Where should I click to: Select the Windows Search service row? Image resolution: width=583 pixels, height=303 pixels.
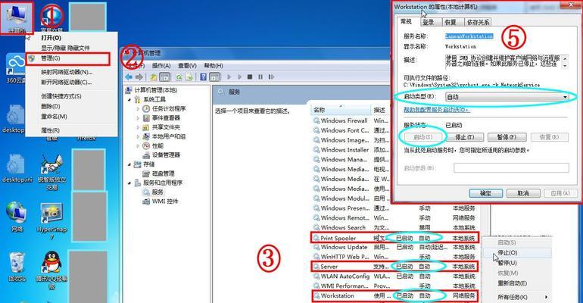click(395, 227)
